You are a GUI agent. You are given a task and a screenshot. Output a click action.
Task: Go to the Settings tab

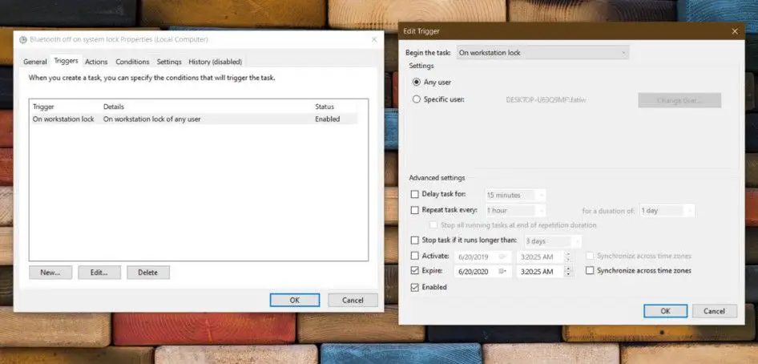click(169, 62)
